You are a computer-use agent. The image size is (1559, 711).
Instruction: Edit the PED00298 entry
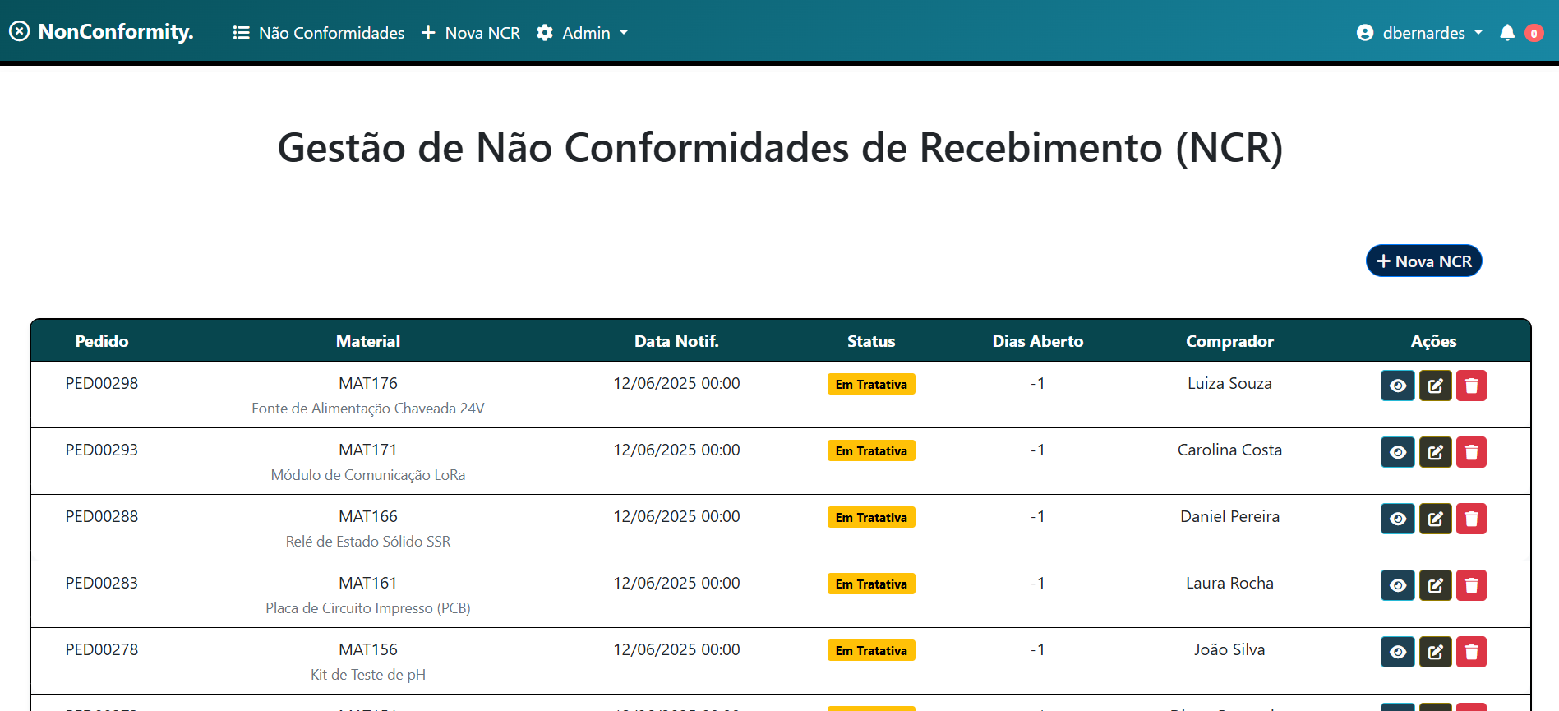coord(1435,386)
